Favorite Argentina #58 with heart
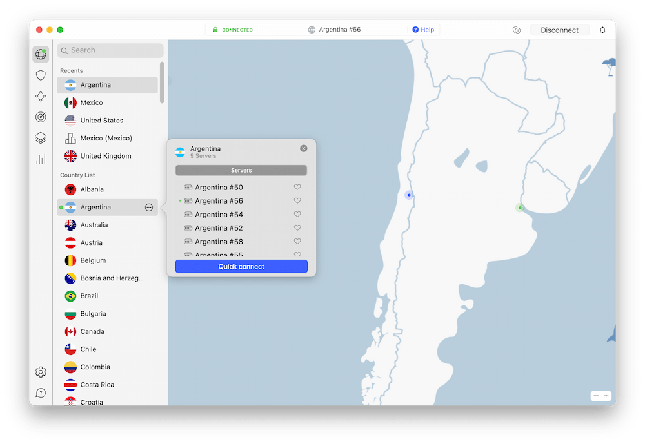 pos(297,241)
